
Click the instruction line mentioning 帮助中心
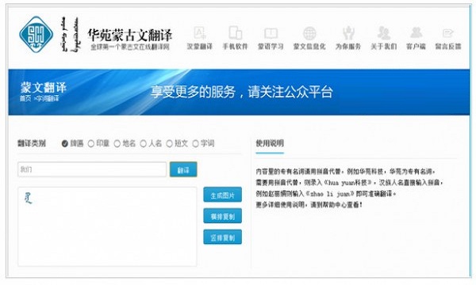tap(309, 205)
